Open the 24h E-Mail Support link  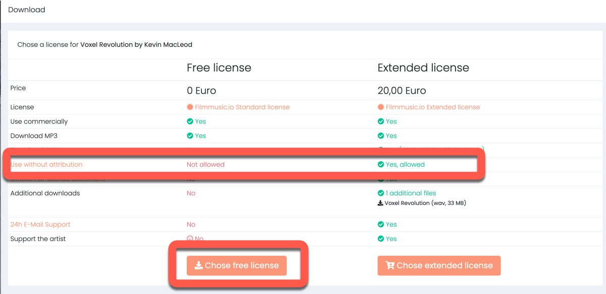click(40, 225)
